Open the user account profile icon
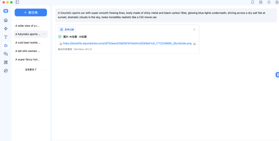Screen dimensions: 279x141 (x=277, y=2)
